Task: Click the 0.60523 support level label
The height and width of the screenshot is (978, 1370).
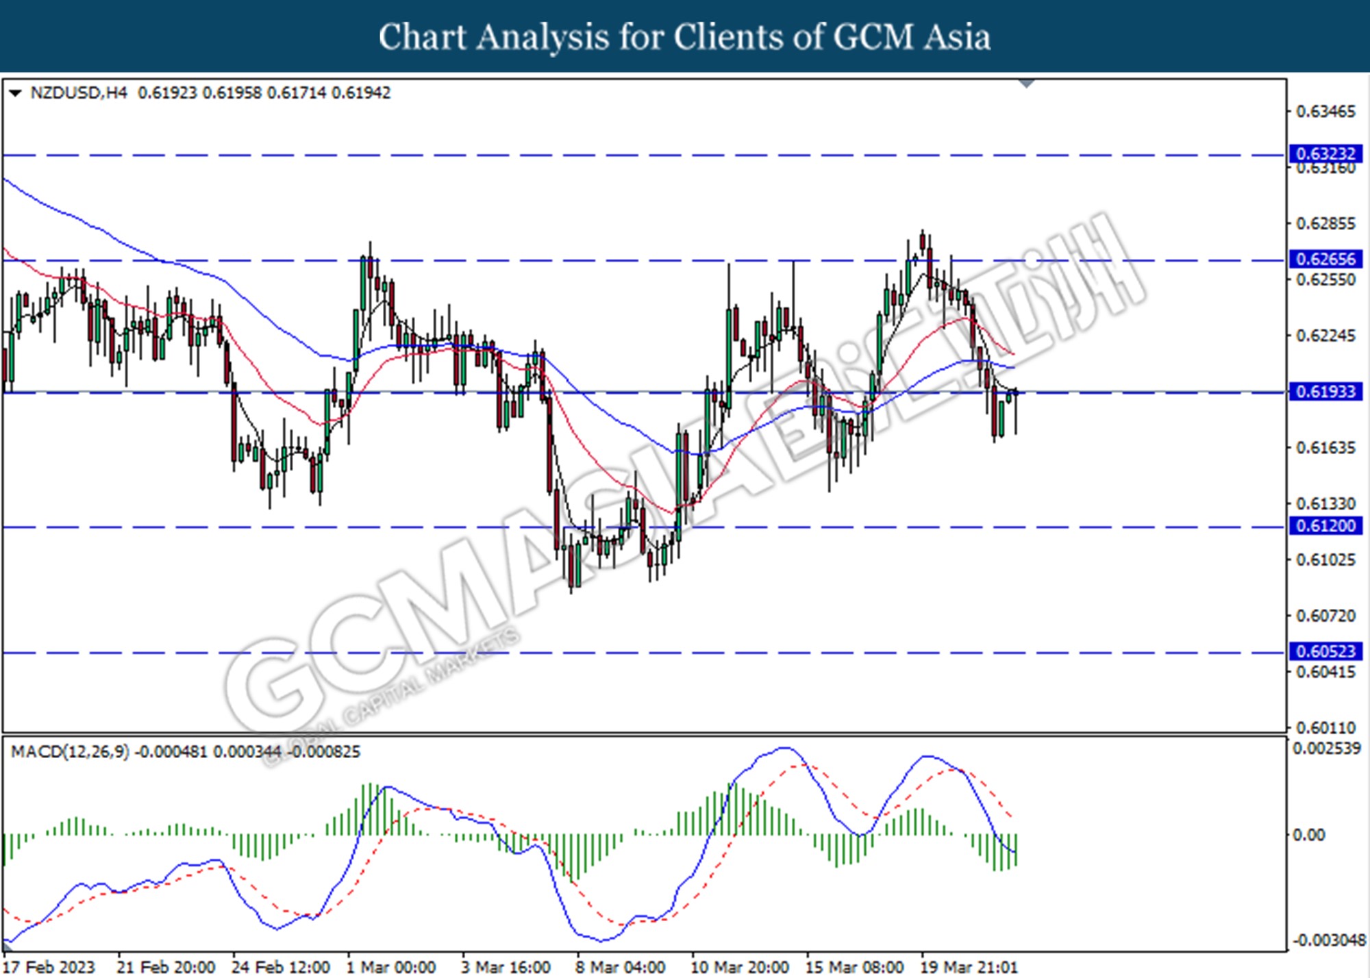Action: pos(1326,651)
